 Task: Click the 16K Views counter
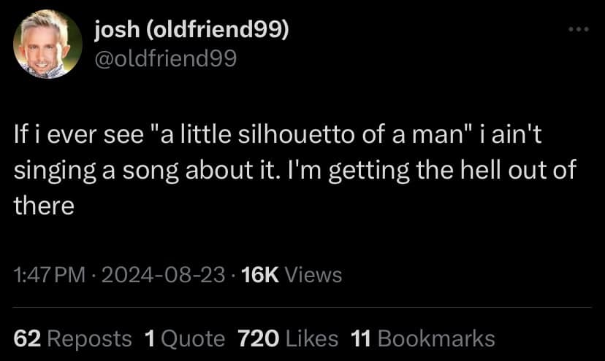point(292,274)
